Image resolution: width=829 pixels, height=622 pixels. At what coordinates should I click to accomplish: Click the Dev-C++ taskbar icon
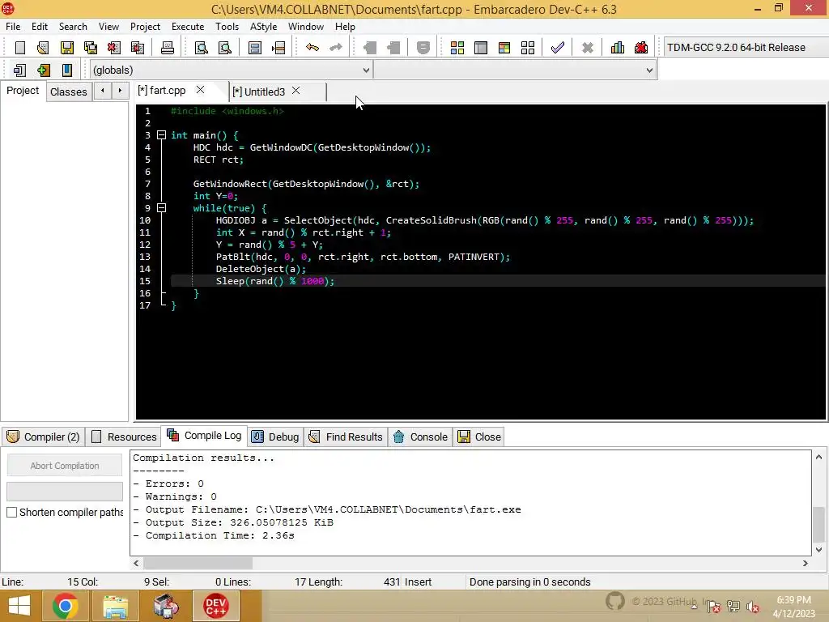pyautogui.click(x=215, y=606)
